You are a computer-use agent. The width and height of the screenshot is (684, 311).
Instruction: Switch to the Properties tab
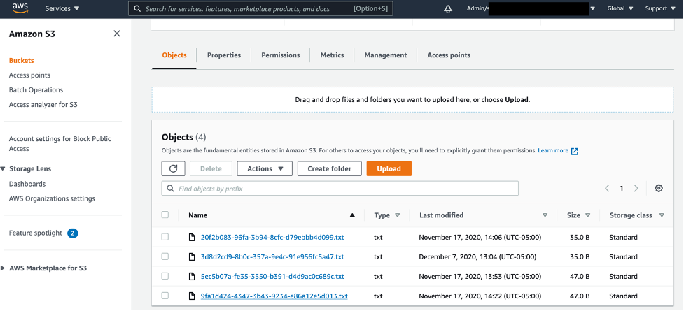tap(224, 55)
